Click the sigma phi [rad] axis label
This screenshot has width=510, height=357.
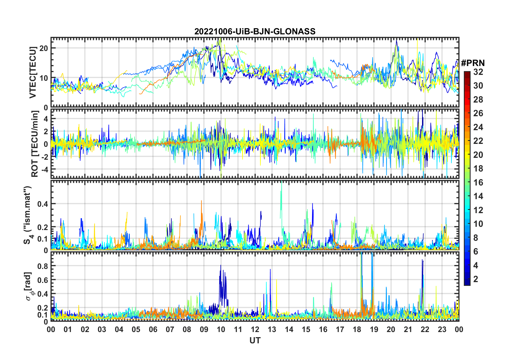point(29,286)
